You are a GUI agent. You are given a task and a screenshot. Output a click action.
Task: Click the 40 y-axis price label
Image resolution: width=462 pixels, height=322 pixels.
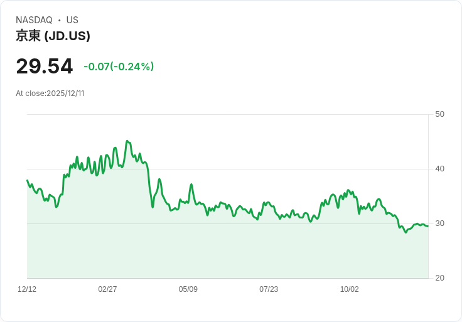(x=440, y=169)
